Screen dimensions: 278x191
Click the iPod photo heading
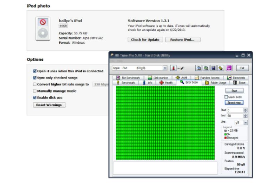39,6
